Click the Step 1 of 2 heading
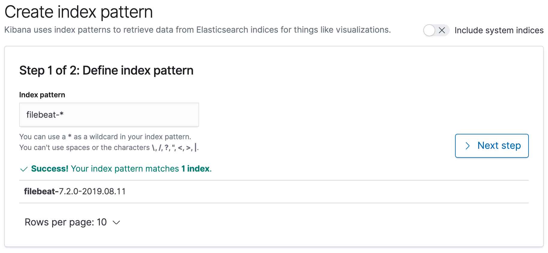548x253 pixels. (x=106, y=71)
